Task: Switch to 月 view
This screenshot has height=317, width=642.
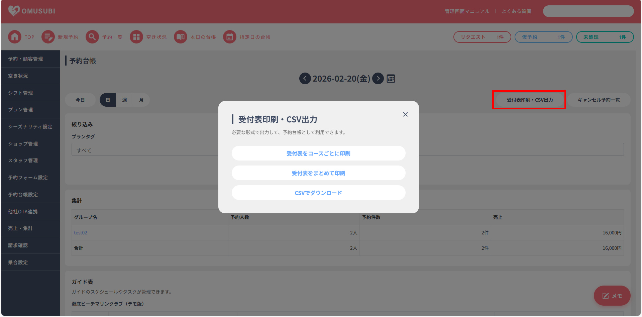Action: [x=141, y=100]
